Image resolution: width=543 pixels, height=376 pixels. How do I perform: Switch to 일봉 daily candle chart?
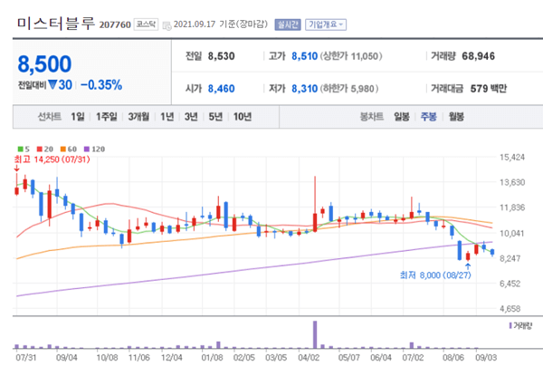pyautogui.click(x=402, y=117)
